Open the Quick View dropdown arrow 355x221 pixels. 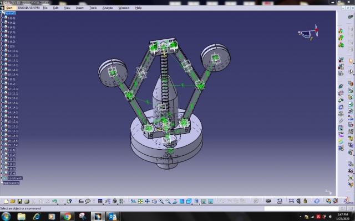(x=192, y=203)
